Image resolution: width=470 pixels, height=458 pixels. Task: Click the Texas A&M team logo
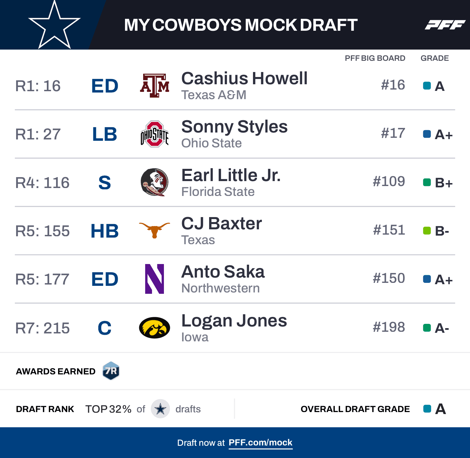[x=154, y=86]
